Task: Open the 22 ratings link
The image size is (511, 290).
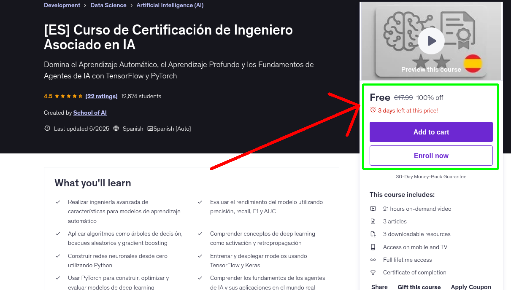Action: [101, 96]
